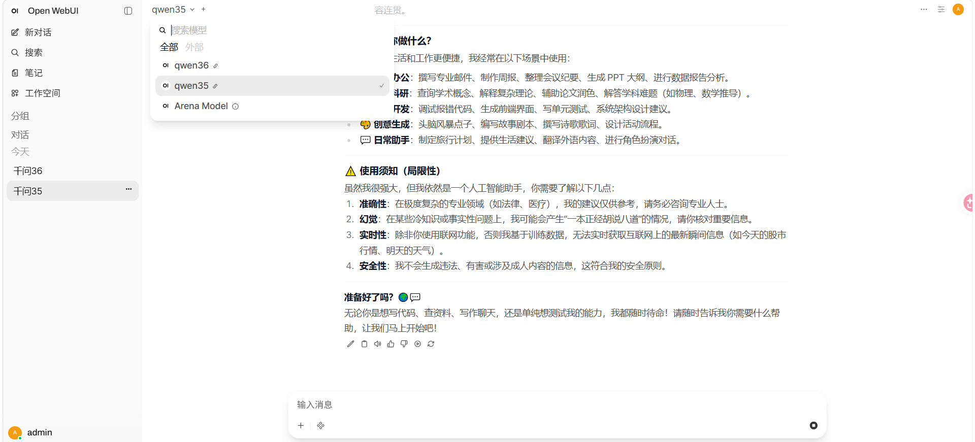Show the Arena Model info icon

[x=236, y=107]
